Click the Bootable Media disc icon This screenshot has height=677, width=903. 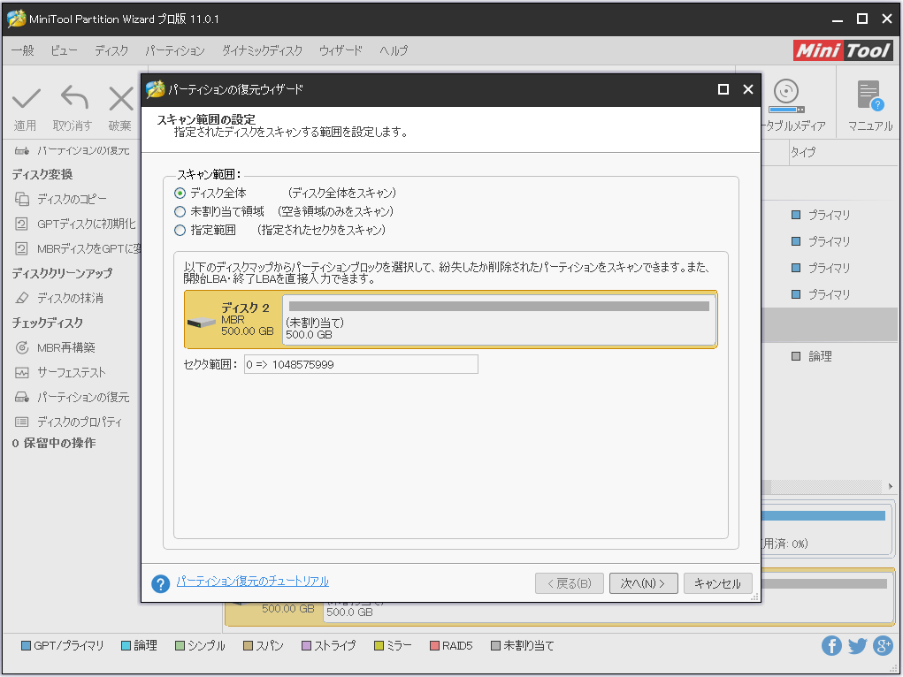(785, 95)
